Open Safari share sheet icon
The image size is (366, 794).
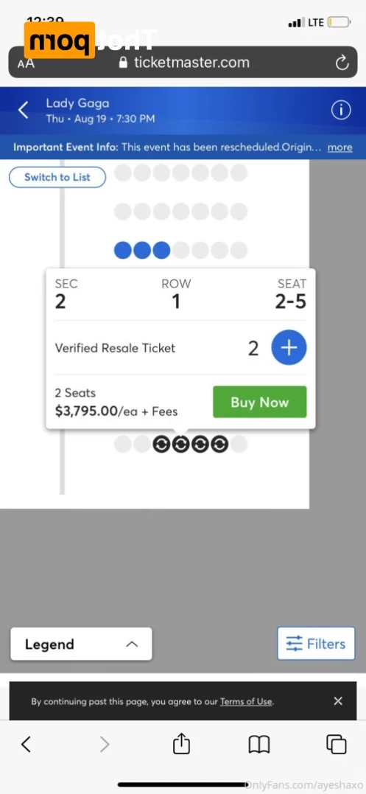pos(181,744)
